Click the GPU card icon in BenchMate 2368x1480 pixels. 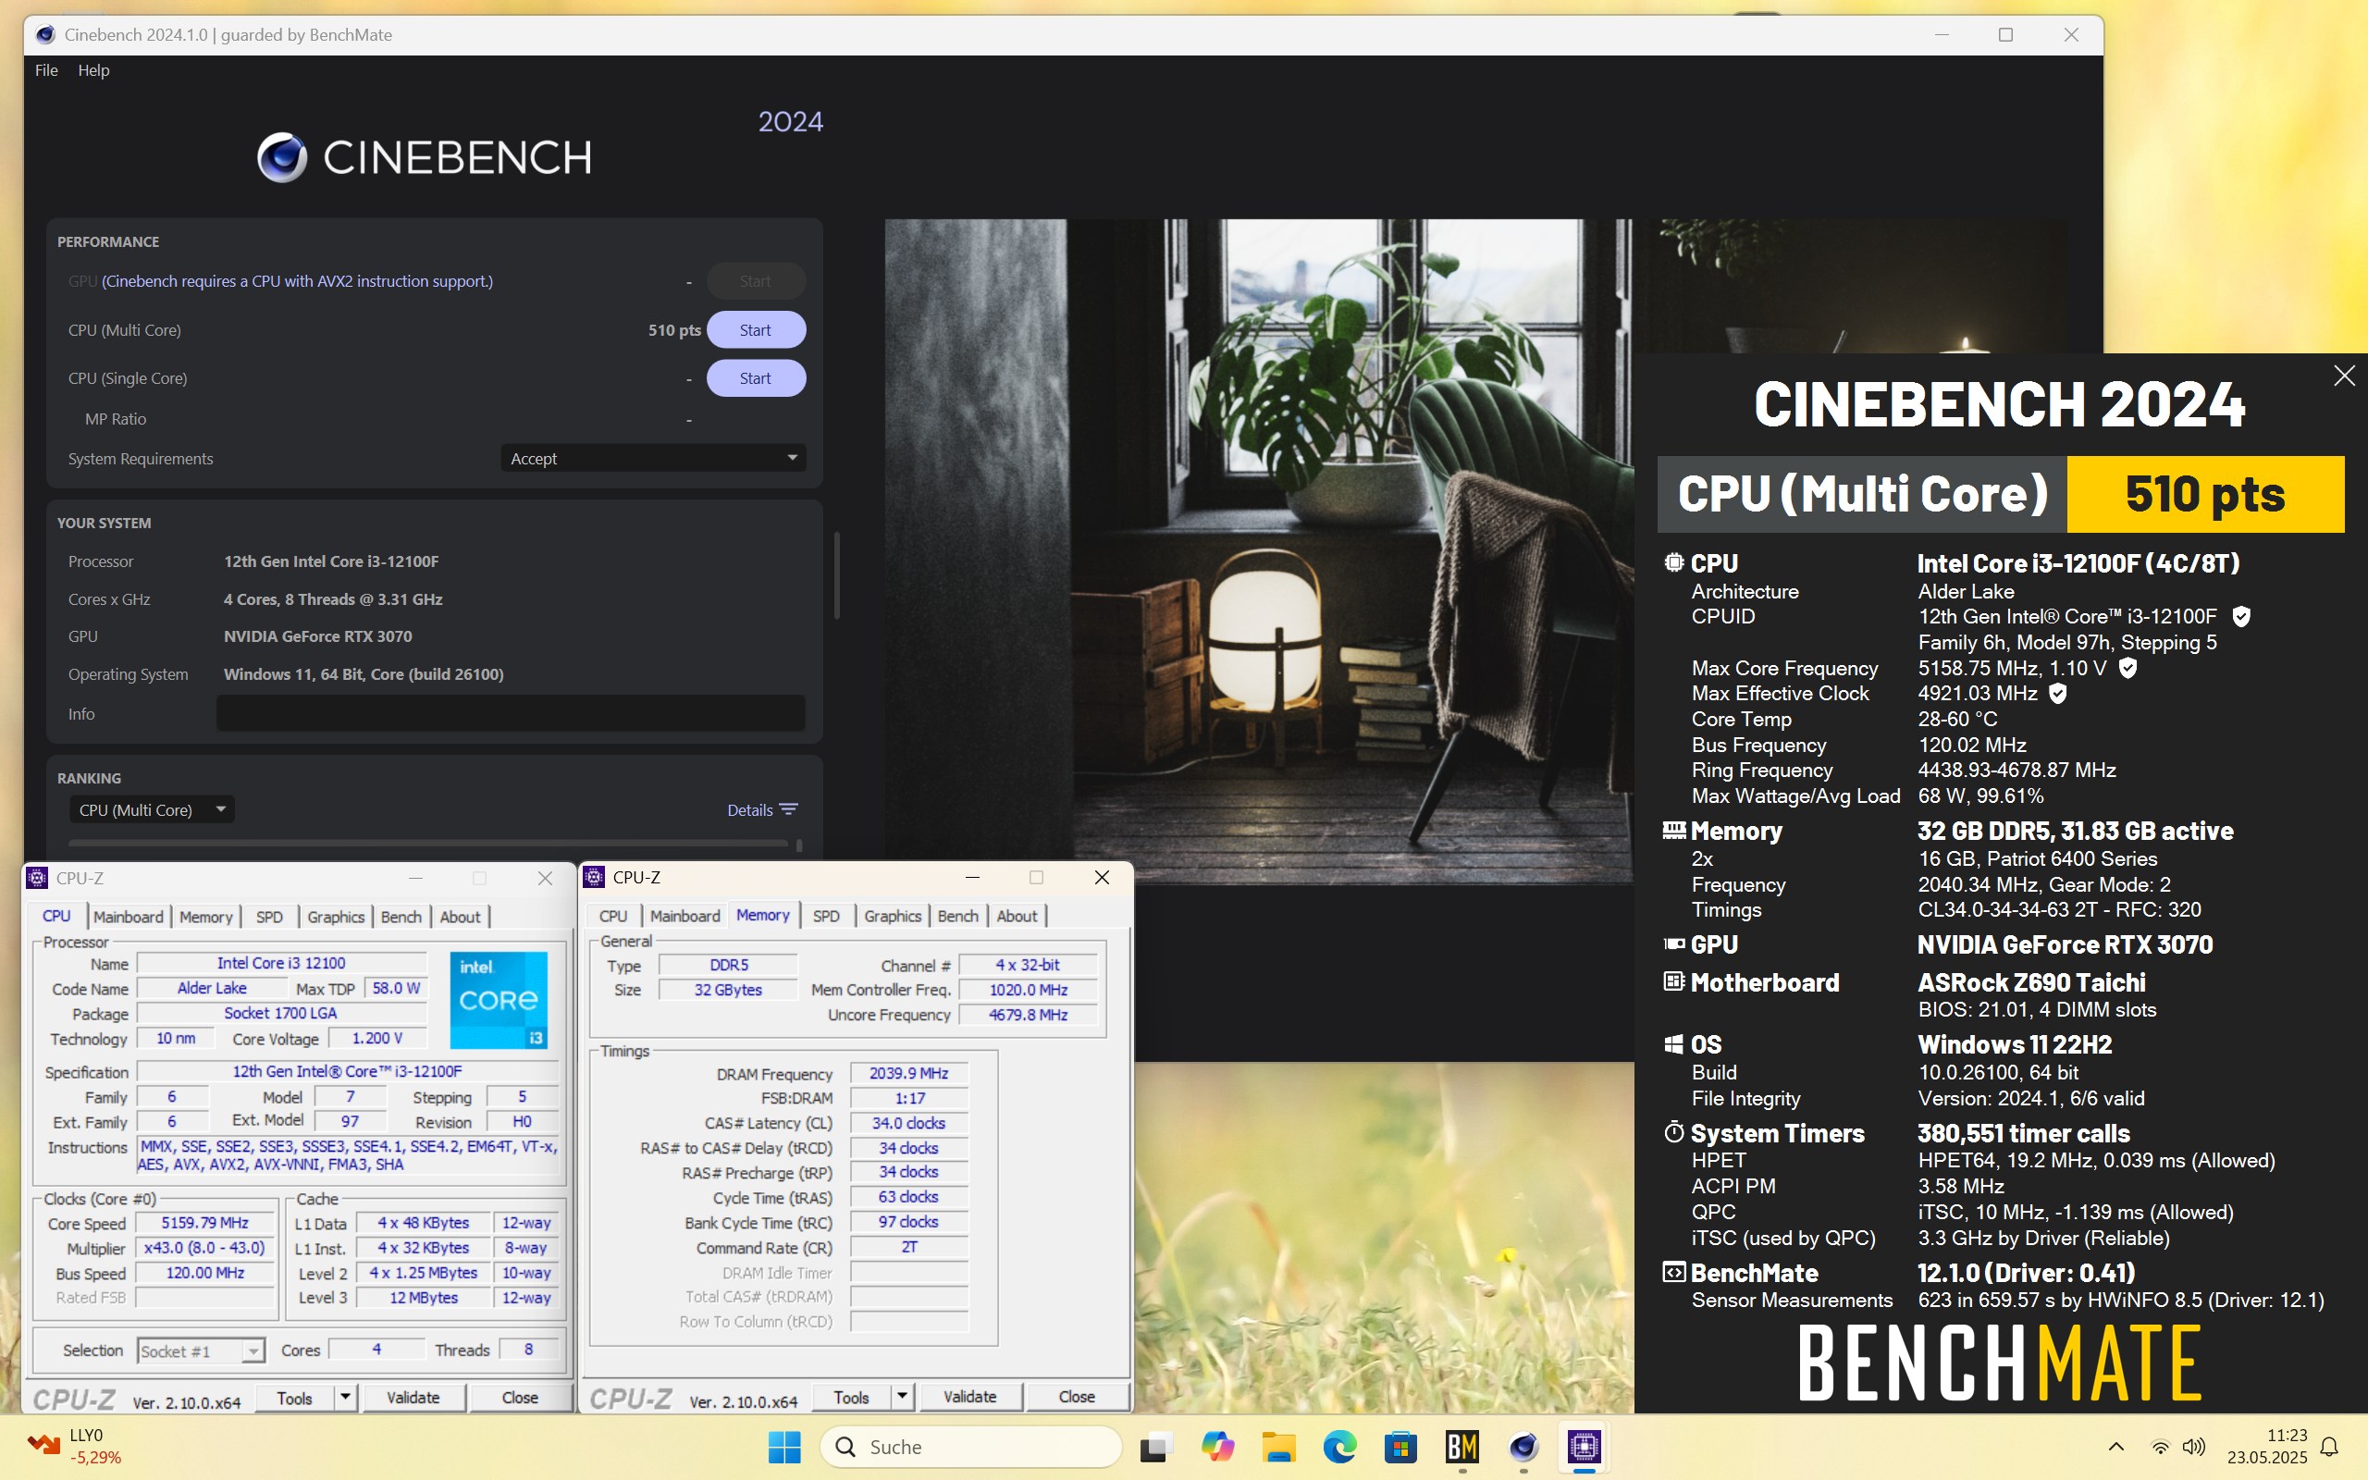point(1673,943)
